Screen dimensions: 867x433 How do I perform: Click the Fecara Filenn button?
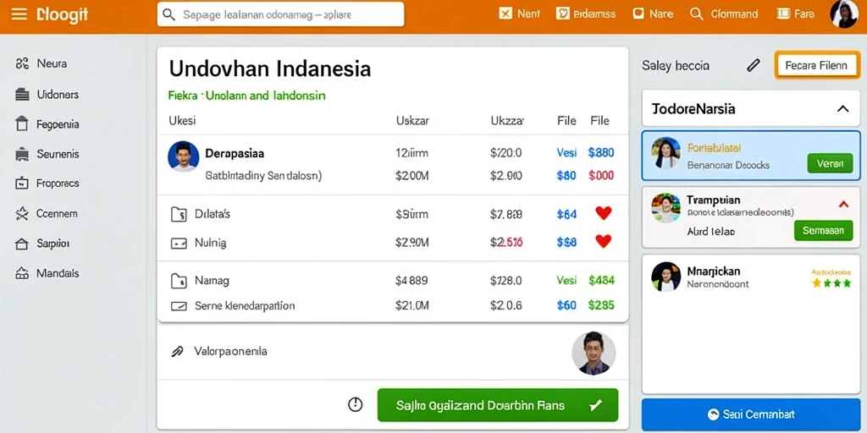pos(816,66)
